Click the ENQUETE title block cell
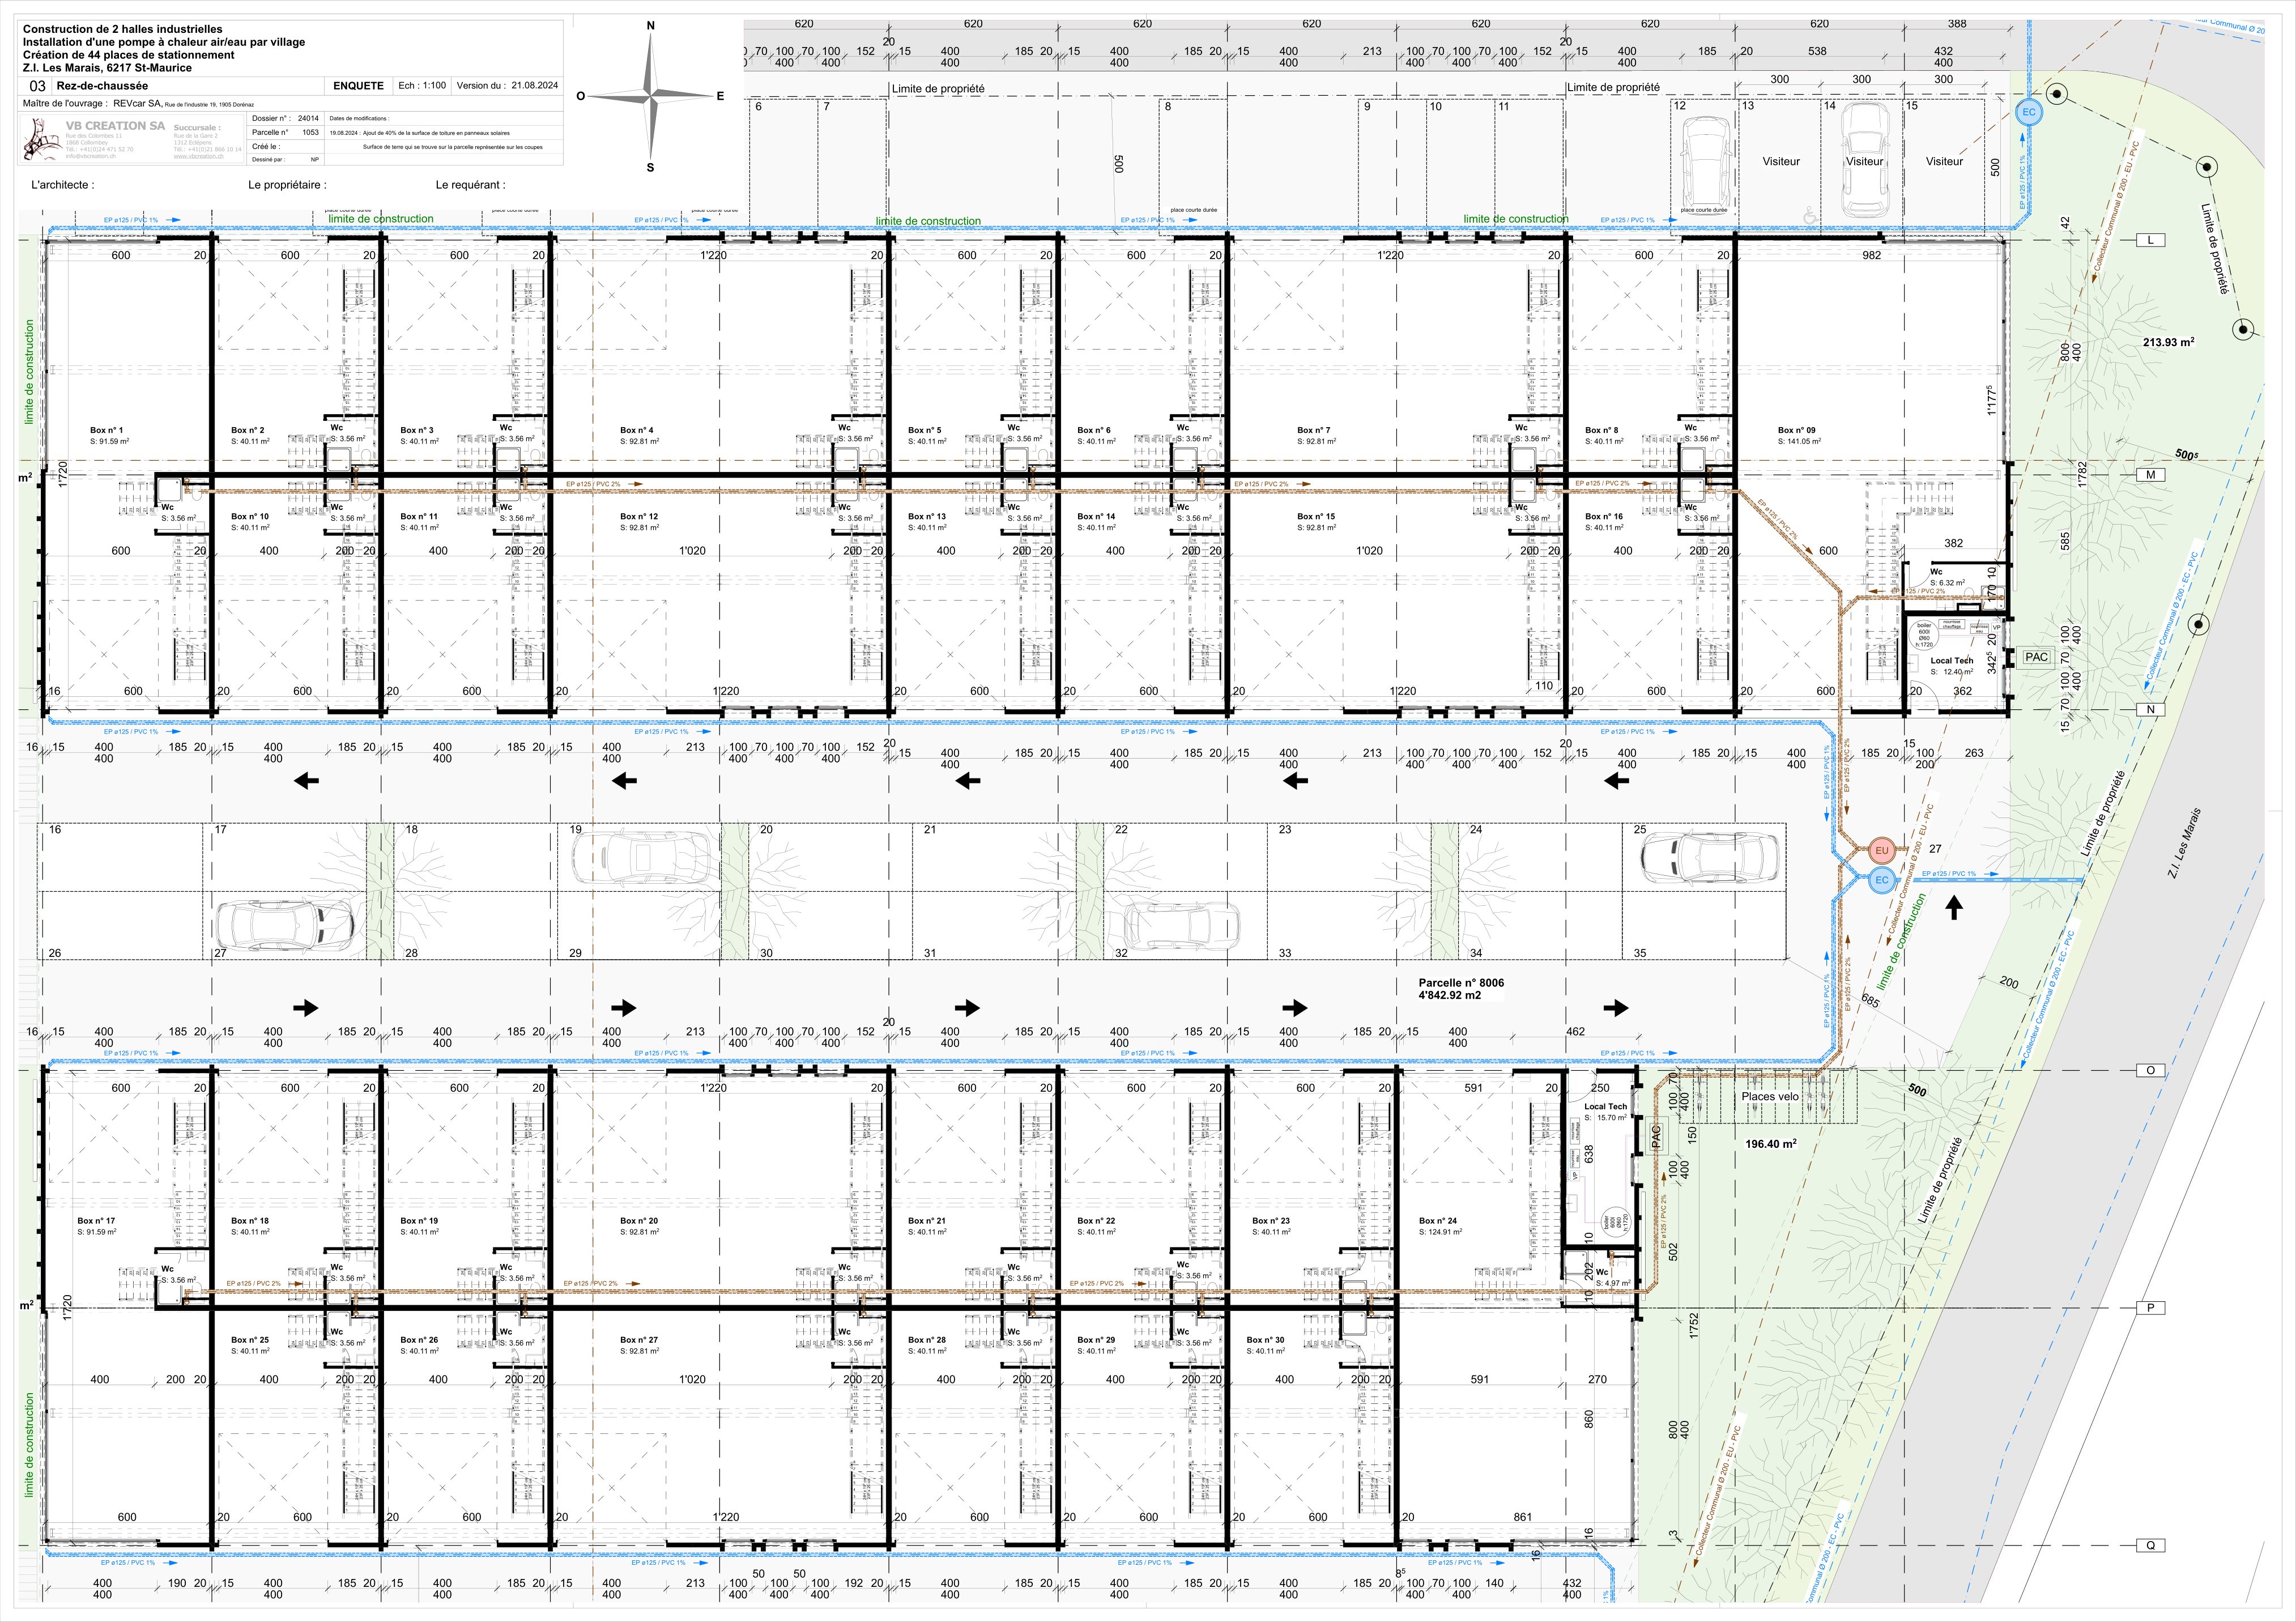This screenshot has height=1622, width=2296. pos(358,86)
